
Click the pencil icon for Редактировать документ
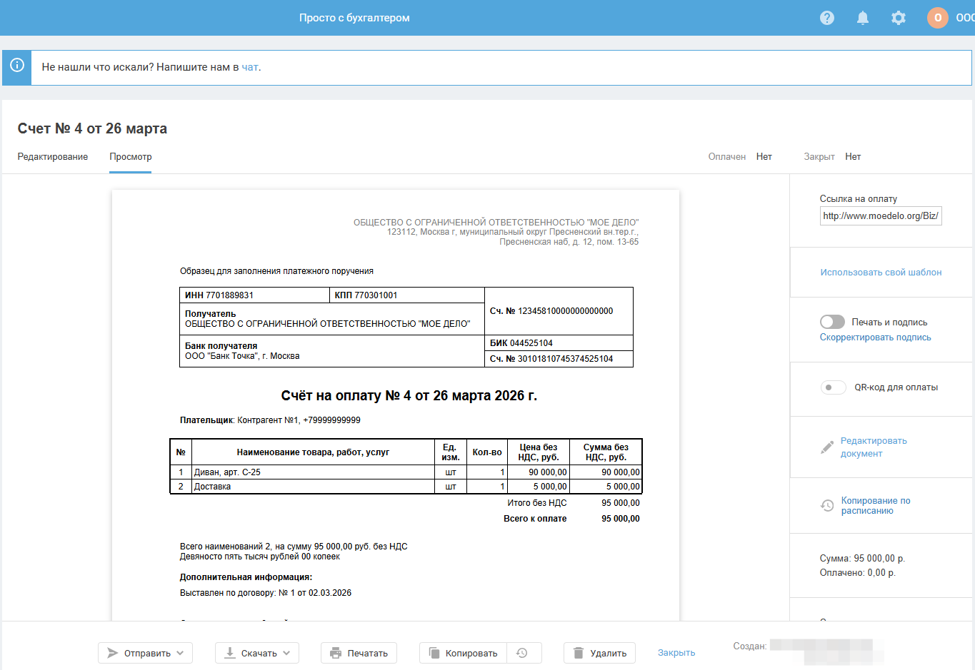click(x=827, y=447)
